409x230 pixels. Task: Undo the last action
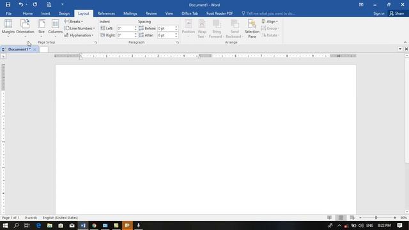click(20, 4)
